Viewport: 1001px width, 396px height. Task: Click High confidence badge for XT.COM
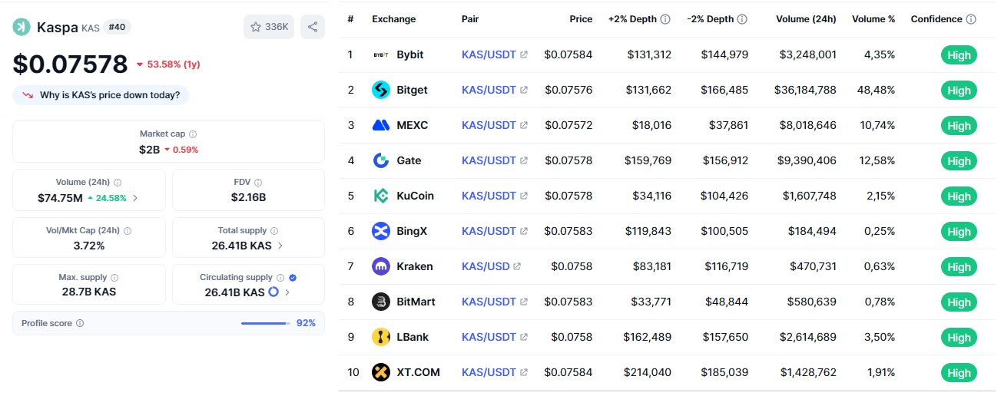[959, 373]
